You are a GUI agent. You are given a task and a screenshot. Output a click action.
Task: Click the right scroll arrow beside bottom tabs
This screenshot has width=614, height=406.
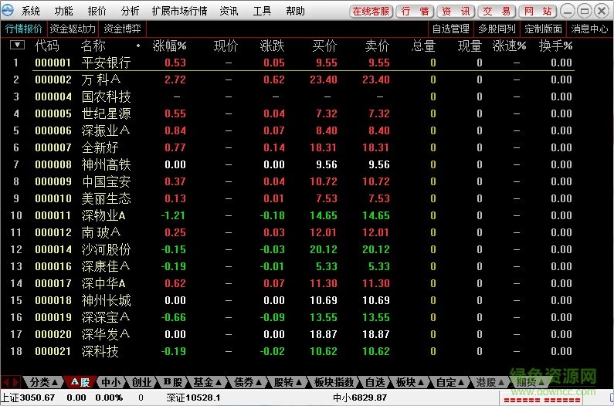pyautogui.click(x=15, y=382)
